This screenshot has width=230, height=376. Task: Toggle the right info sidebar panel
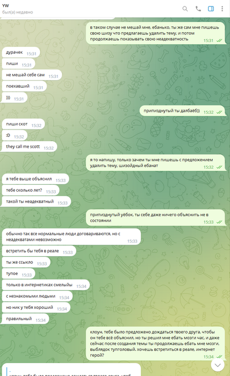click(x=211, y=9)
